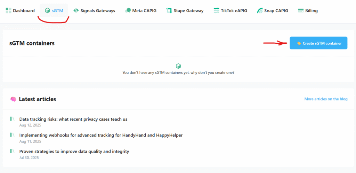Click the Dashboard grid icon

pyautogui.click(x=8, y=10)
